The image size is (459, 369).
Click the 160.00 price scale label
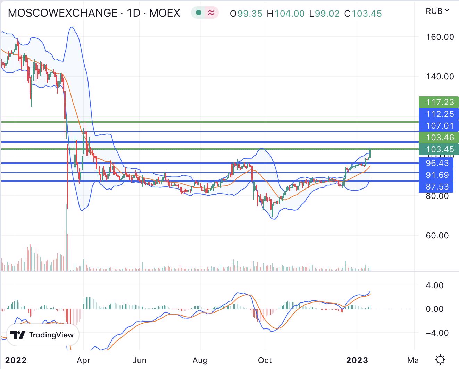(x=440, y=37)
